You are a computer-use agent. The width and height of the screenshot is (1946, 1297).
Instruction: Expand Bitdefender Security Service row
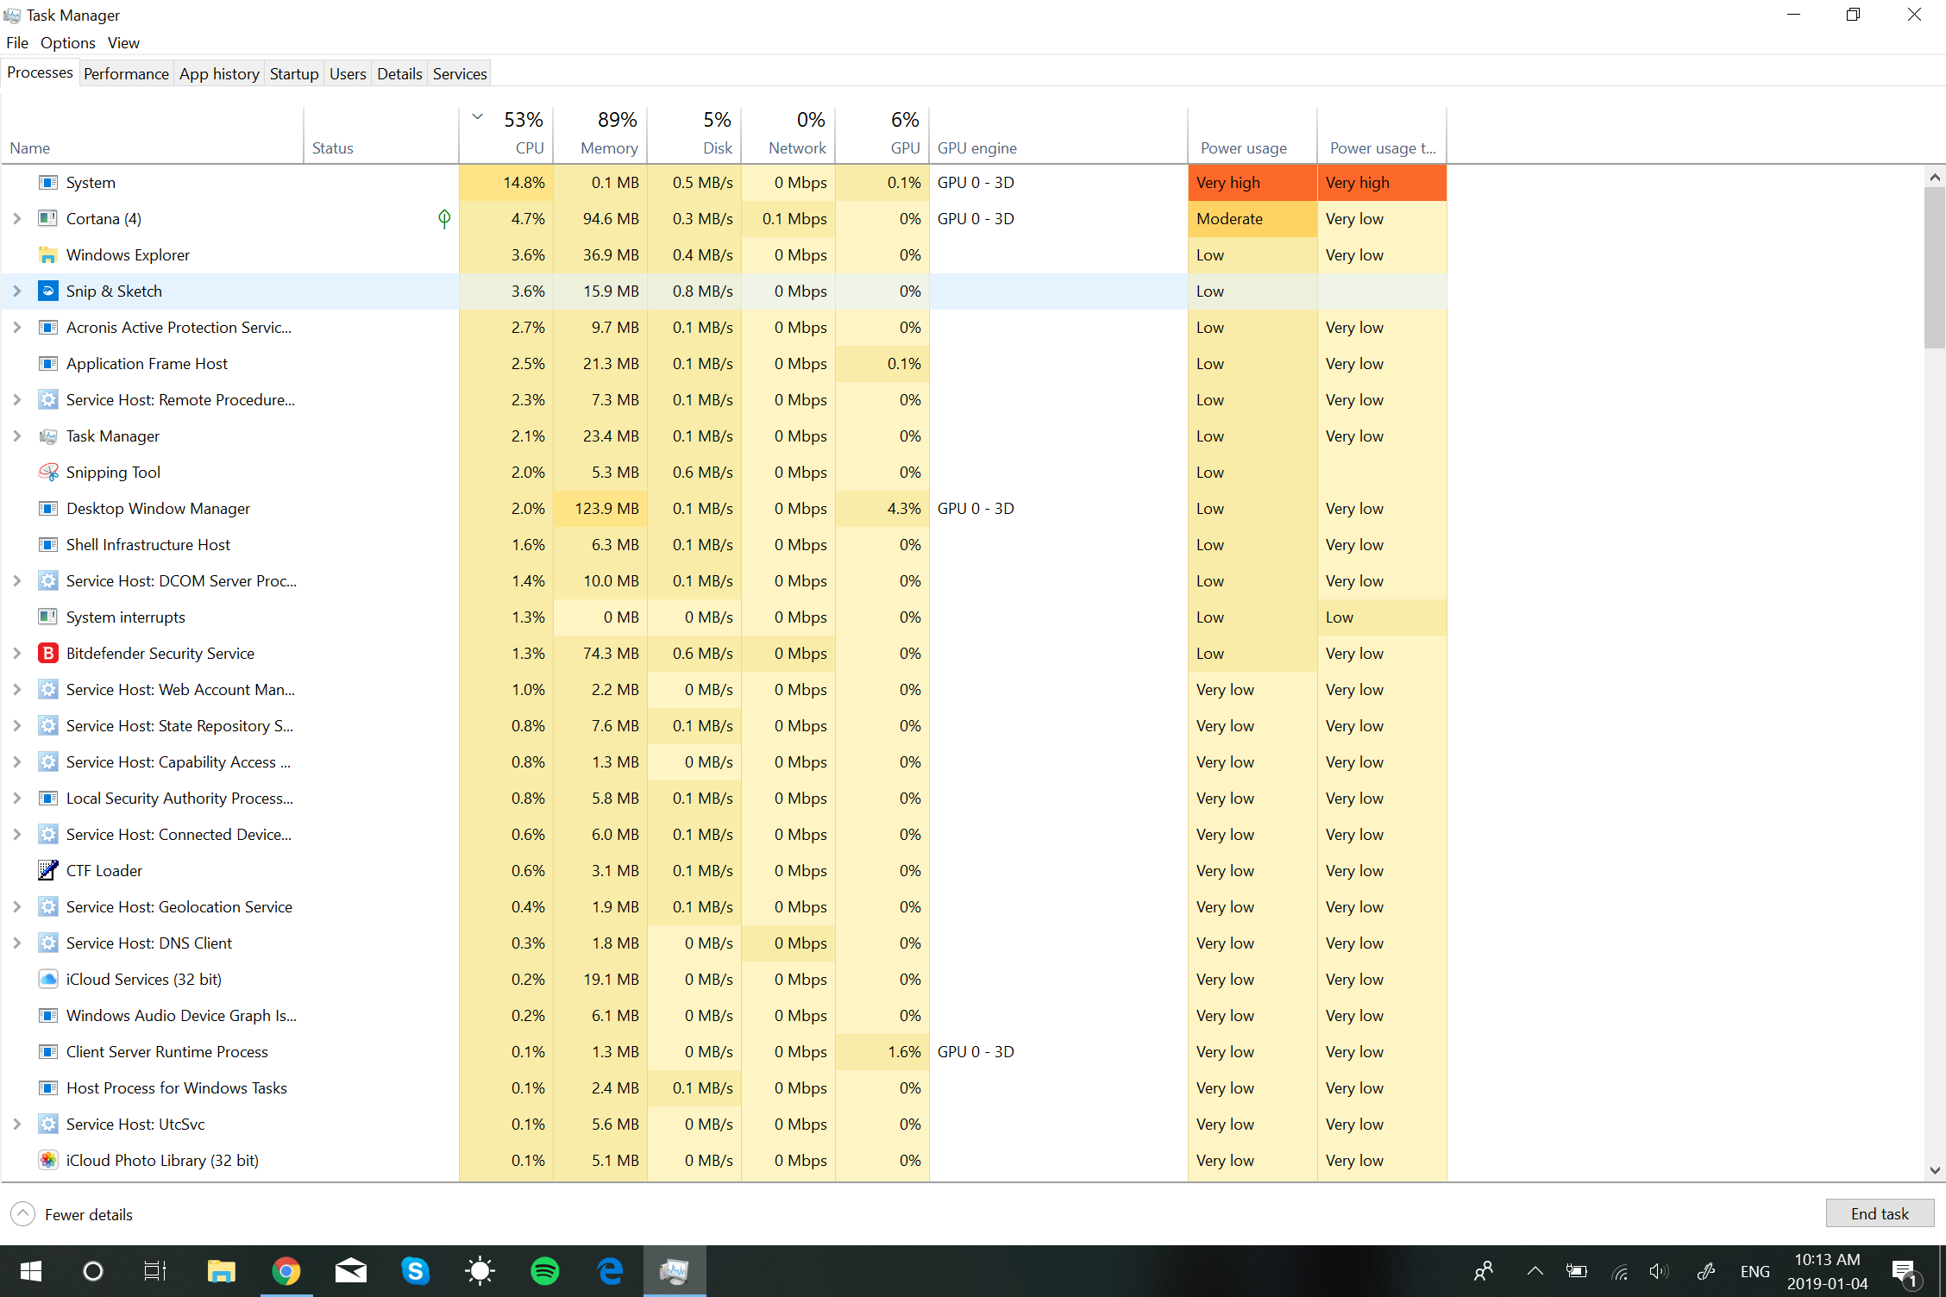16,654
